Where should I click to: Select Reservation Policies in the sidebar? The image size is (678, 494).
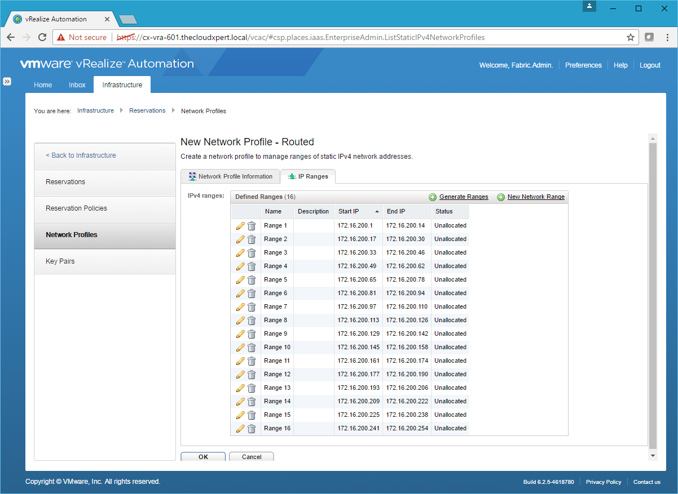coord(76,208)
